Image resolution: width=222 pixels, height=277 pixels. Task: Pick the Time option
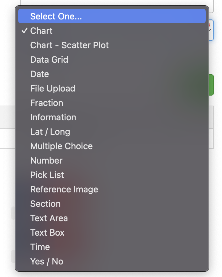(40, 247)
